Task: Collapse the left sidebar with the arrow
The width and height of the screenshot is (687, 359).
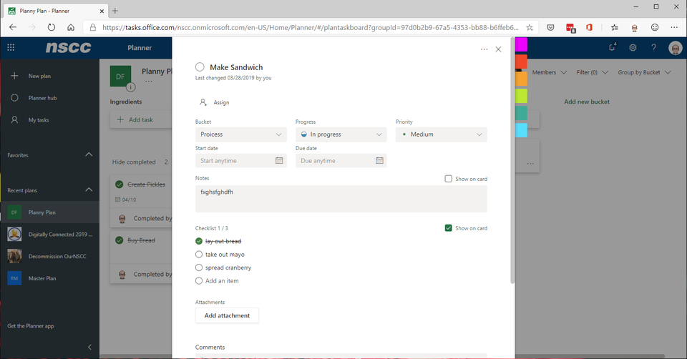Action: (89, 347)
